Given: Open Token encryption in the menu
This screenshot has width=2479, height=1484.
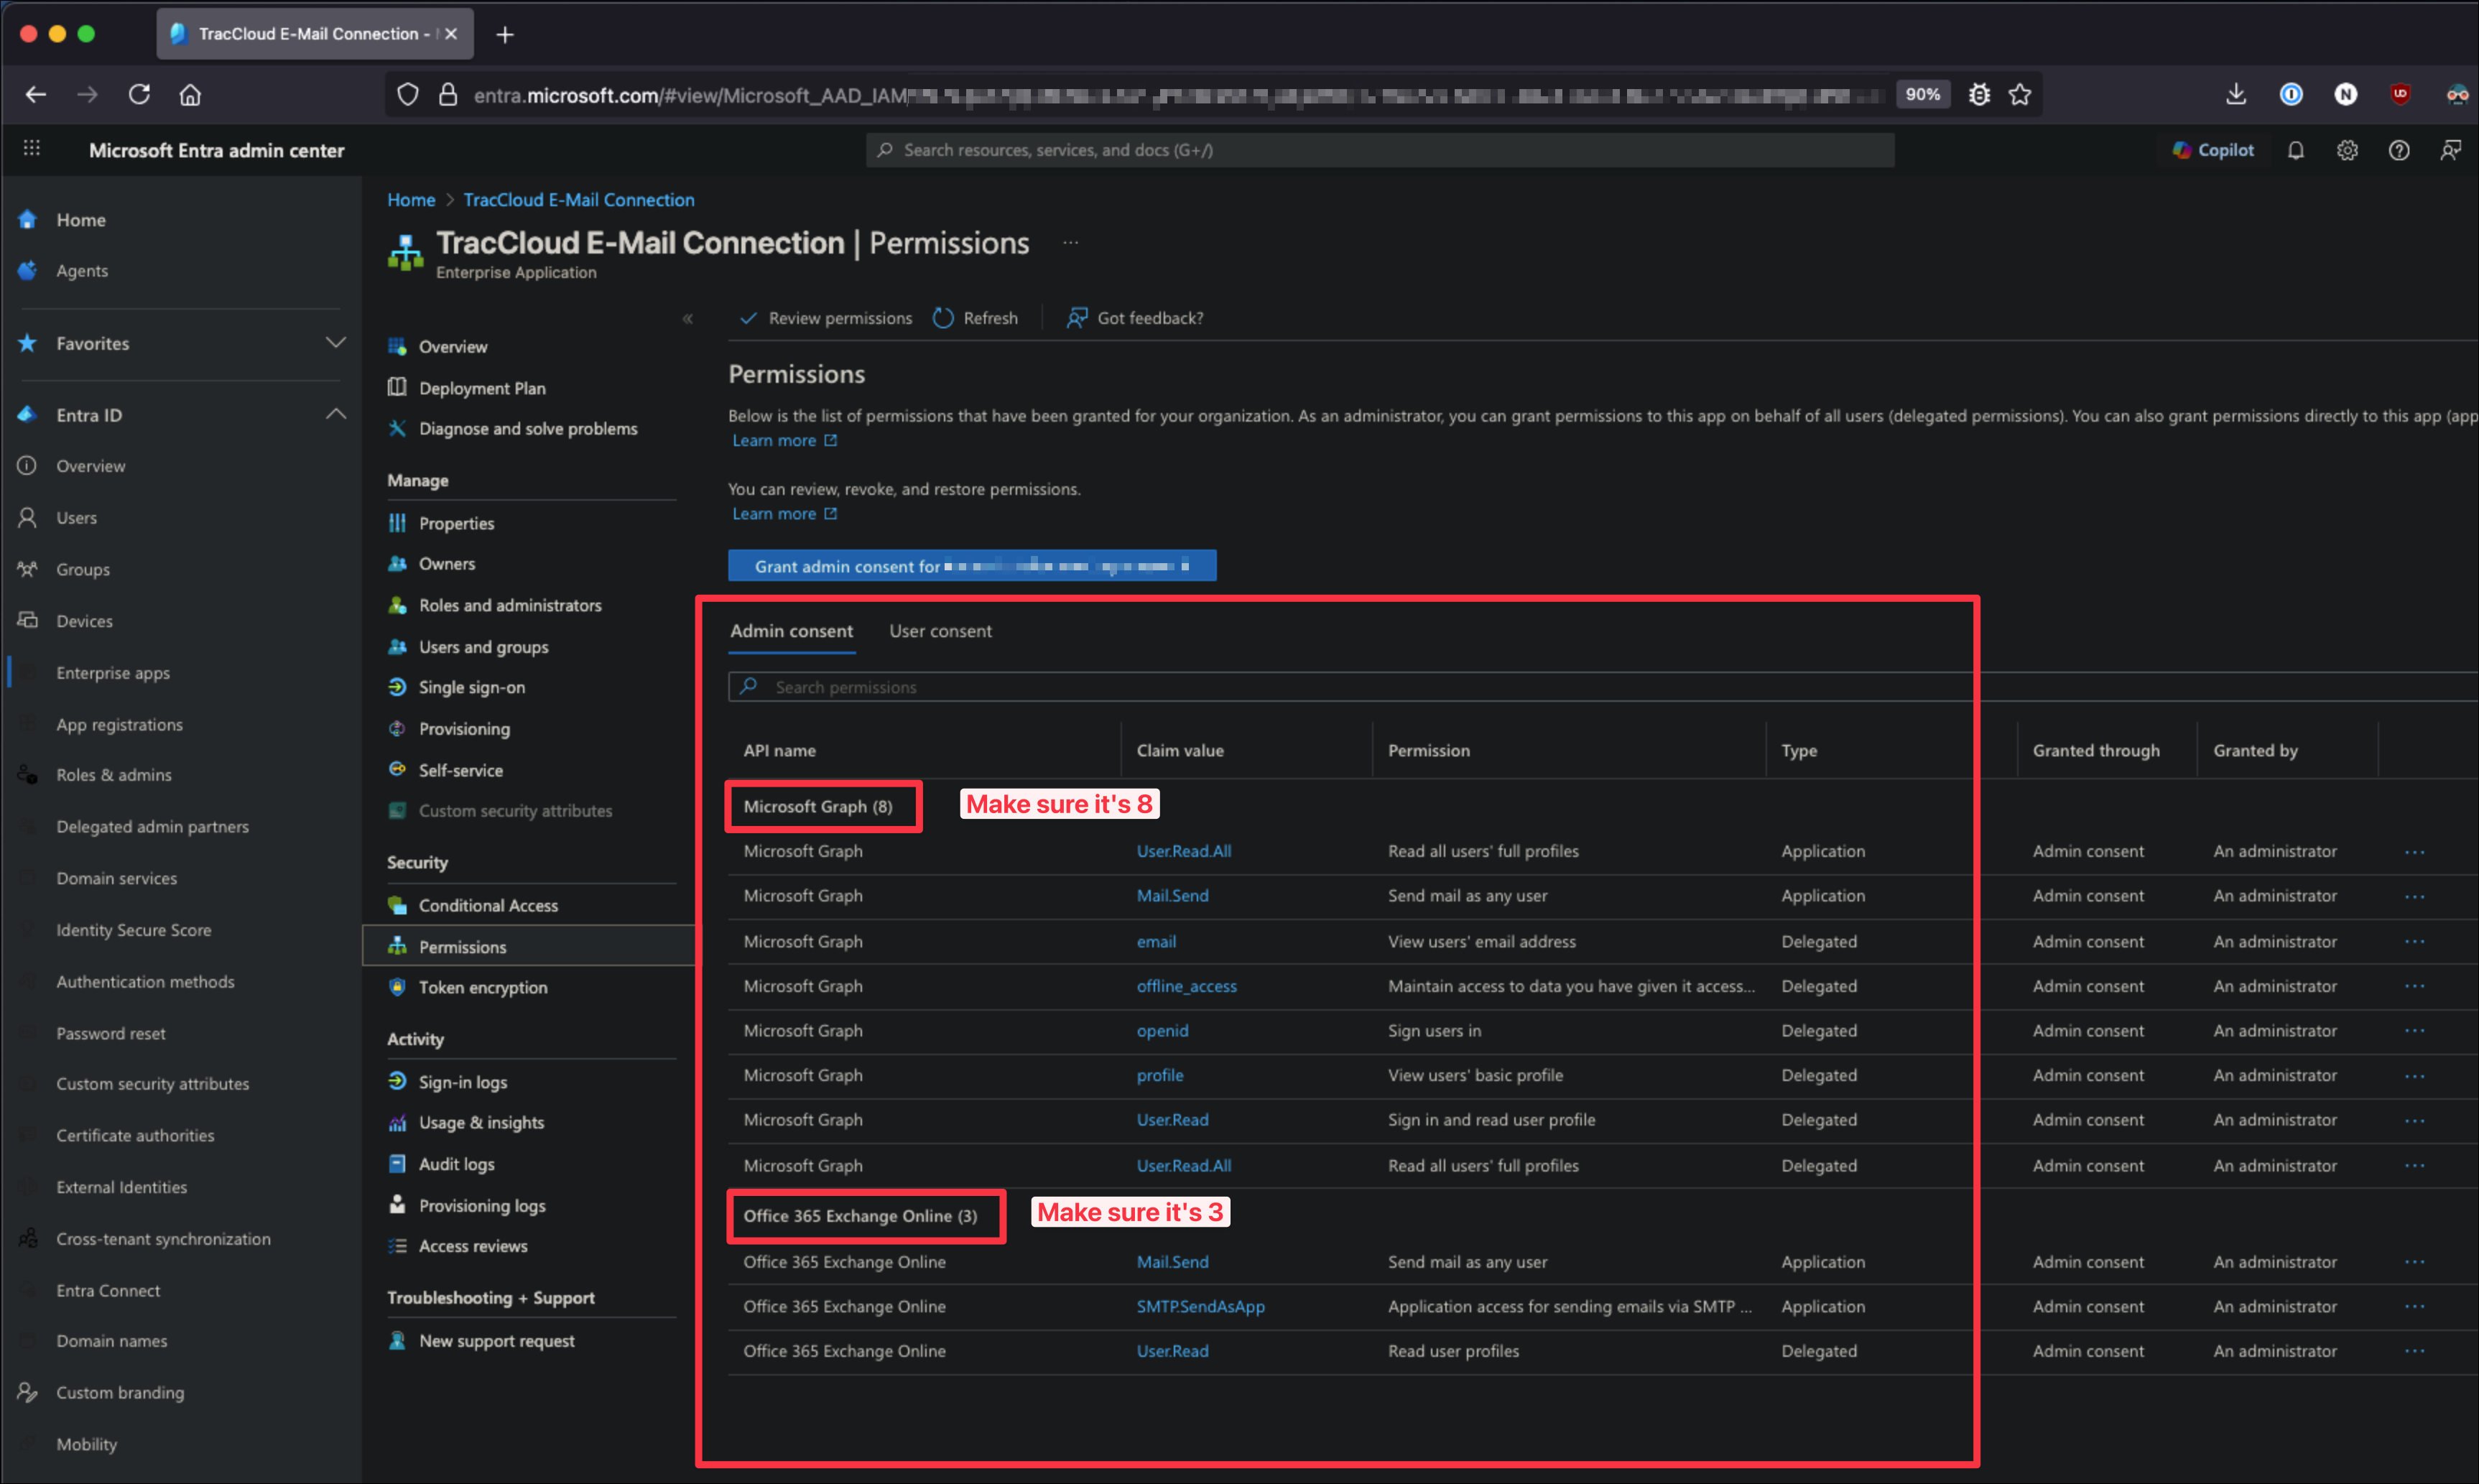Looking at the screenshot, I should [483, 987].
